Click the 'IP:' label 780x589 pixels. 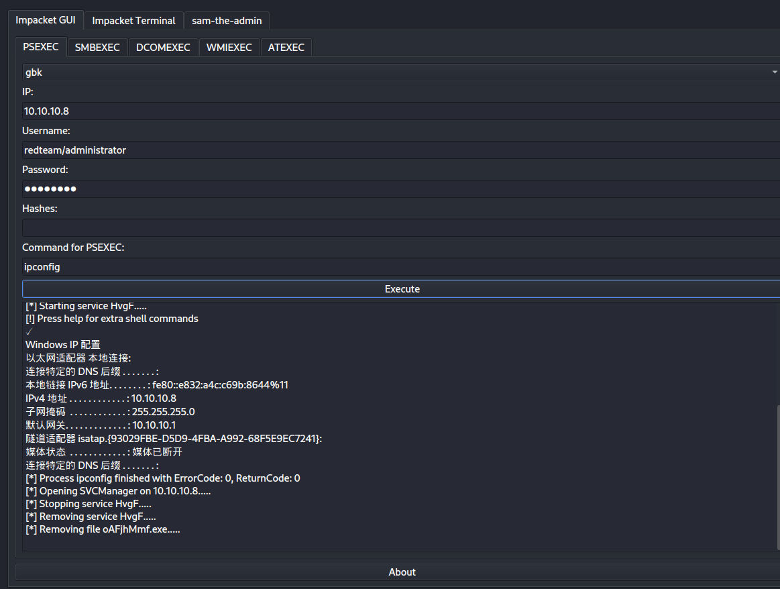(28, 92)
